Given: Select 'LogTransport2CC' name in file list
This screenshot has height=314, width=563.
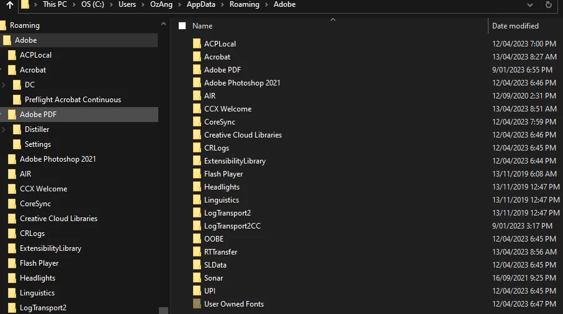Looking at the screenshot, I should (x=232, y=226).
